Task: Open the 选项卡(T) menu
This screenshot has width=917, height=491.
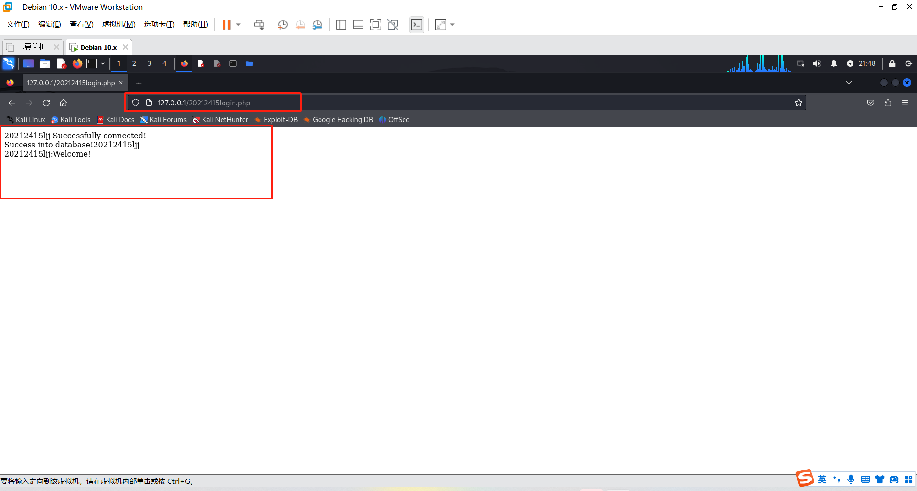Action: (x=160, y=24)
